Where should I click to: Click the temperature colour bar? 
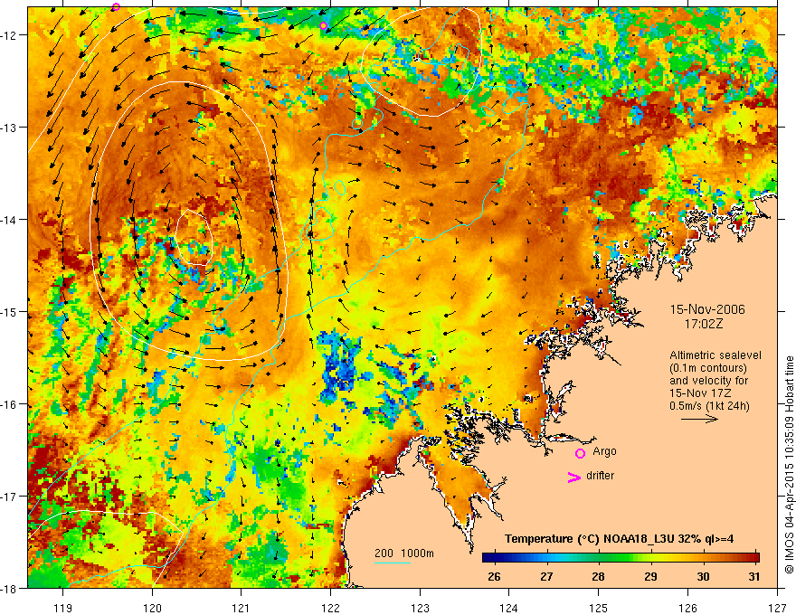(x=621, y=557)
